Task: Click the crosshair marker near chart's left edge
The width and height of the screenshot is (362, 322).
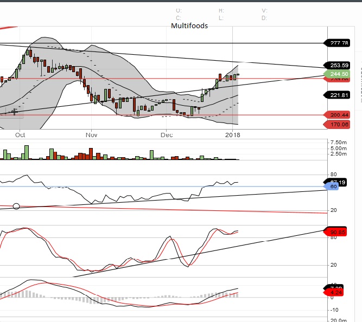Action: click(x=14, y=112)
